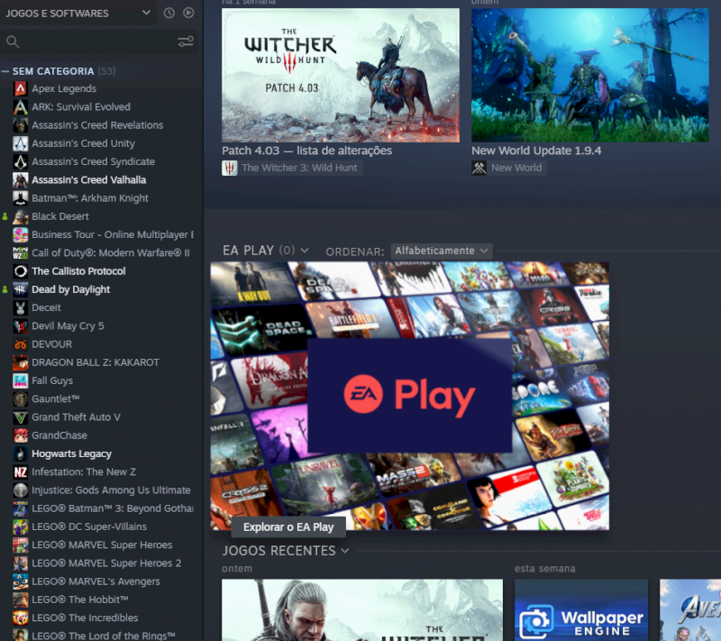Open the recent Witcher 3 game card
721x641 pixels.
click(x=362, y=609)
